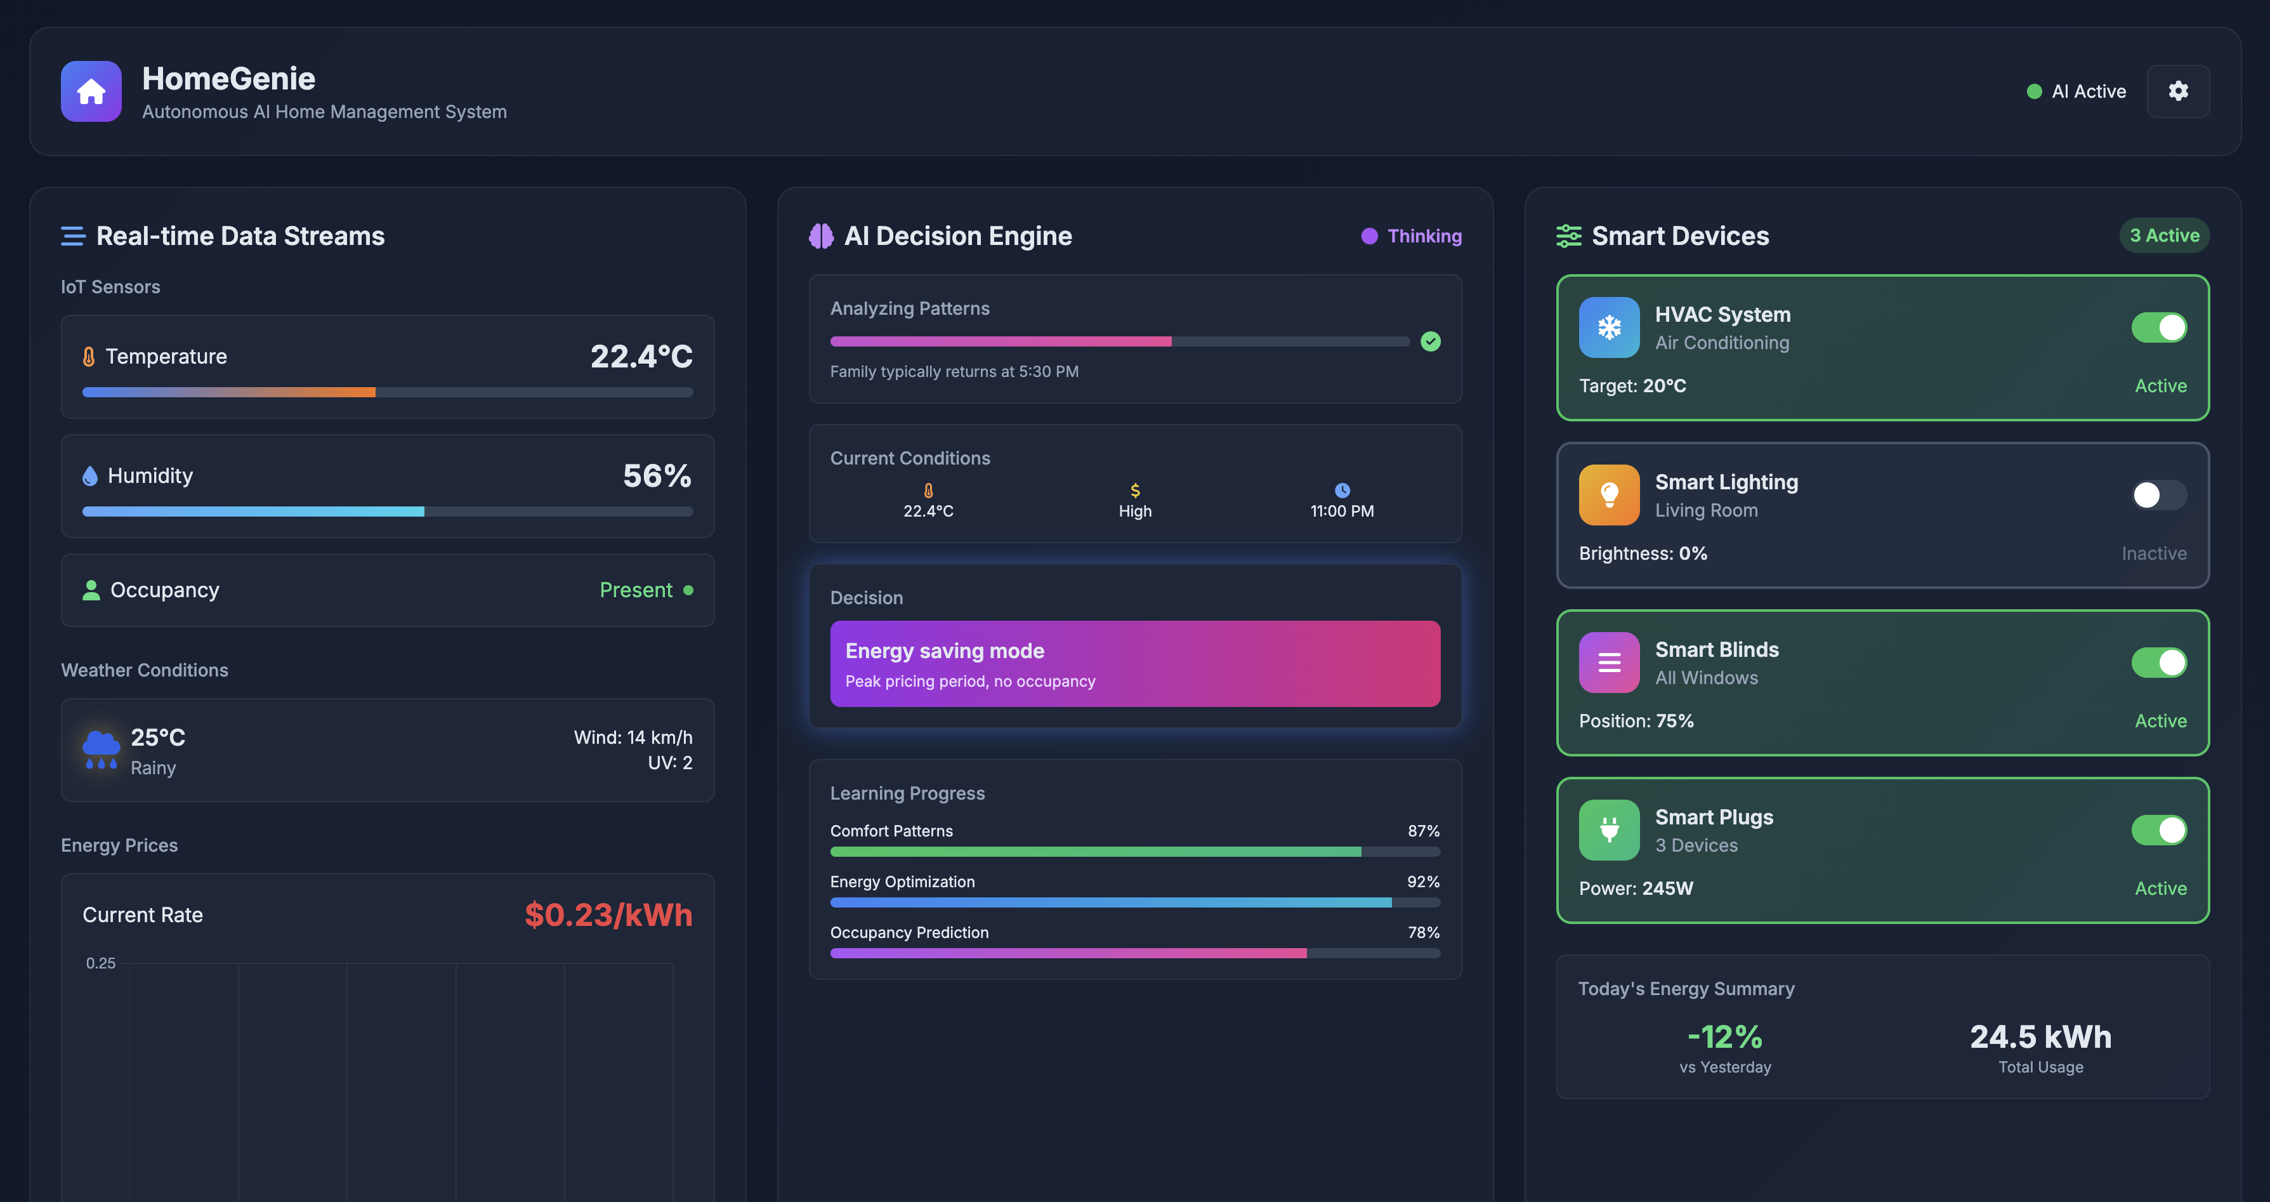Screen dimensions: 2270x1202
Task: Click the Temperature sensor progress bar
Action: (x=387, y=392)
